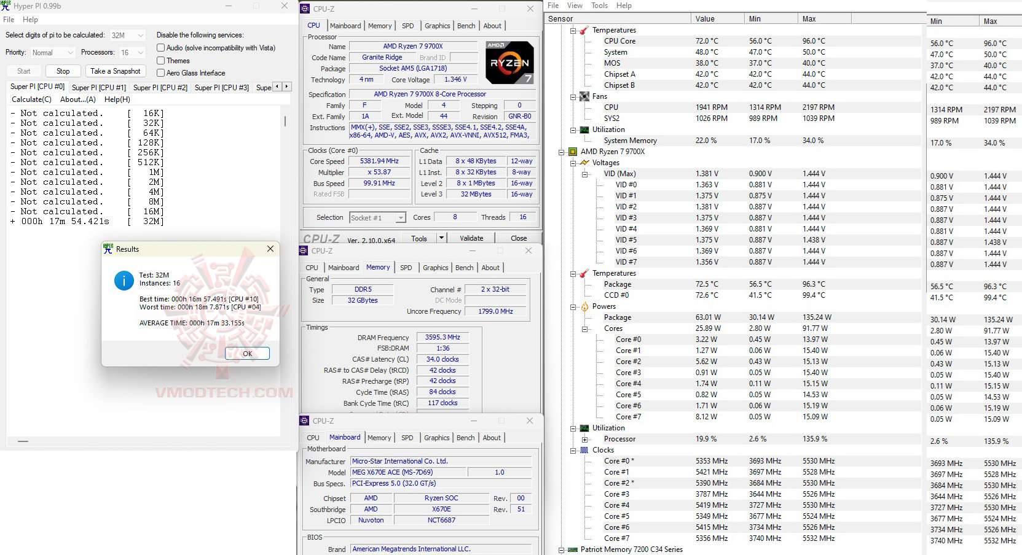This screenshot has height=555, width=1022.
Task: Click the Value column header
Action: tap(717, 18)
